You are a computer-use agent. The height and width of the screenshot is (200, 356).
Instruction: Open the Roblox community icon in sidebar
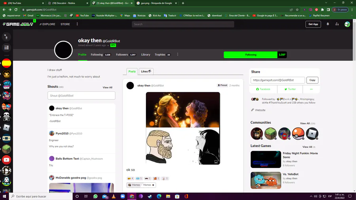pos(6,127)
